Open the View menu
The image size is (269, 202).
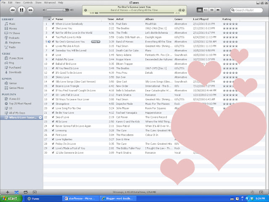coord(18,3)
